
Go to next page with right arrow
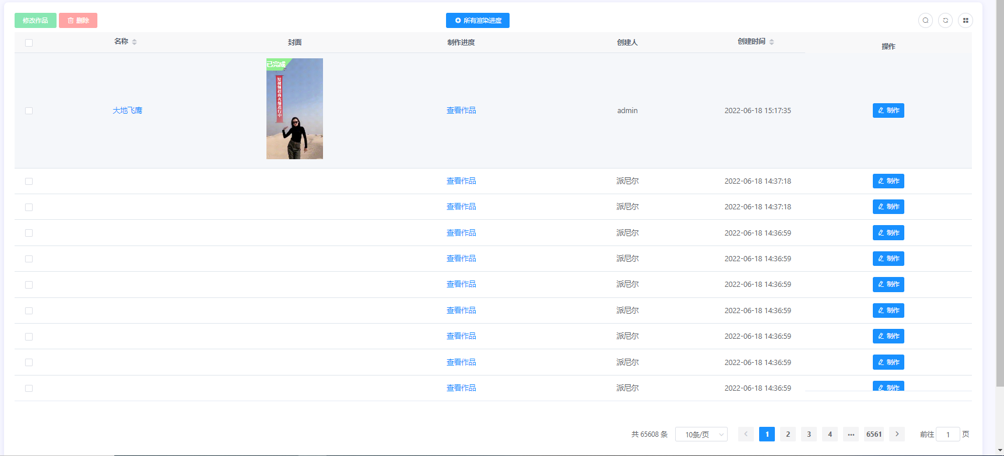click(x=897, y=434)
